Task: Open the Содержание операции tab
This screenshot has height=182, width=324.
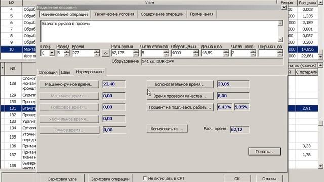Action: (162, 14)
